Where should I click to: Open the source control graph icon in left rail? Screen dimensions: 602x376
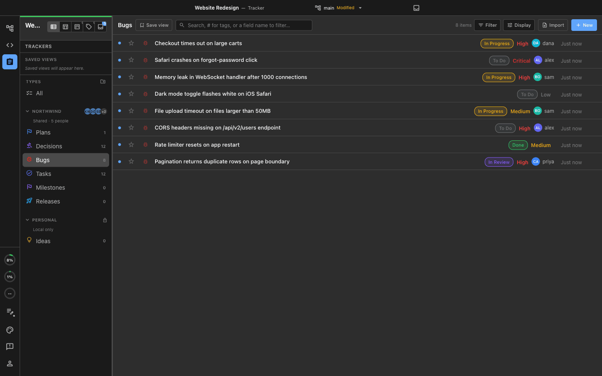(10, 28)
